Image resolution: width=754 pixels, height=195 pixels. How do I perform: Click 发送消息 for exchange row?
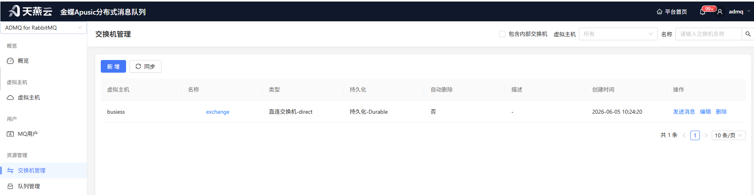684,112
